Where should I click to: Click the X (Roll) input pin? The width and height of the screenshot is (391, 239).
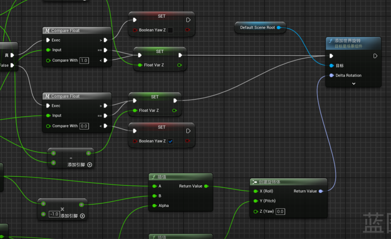click(x=256, y=191)
